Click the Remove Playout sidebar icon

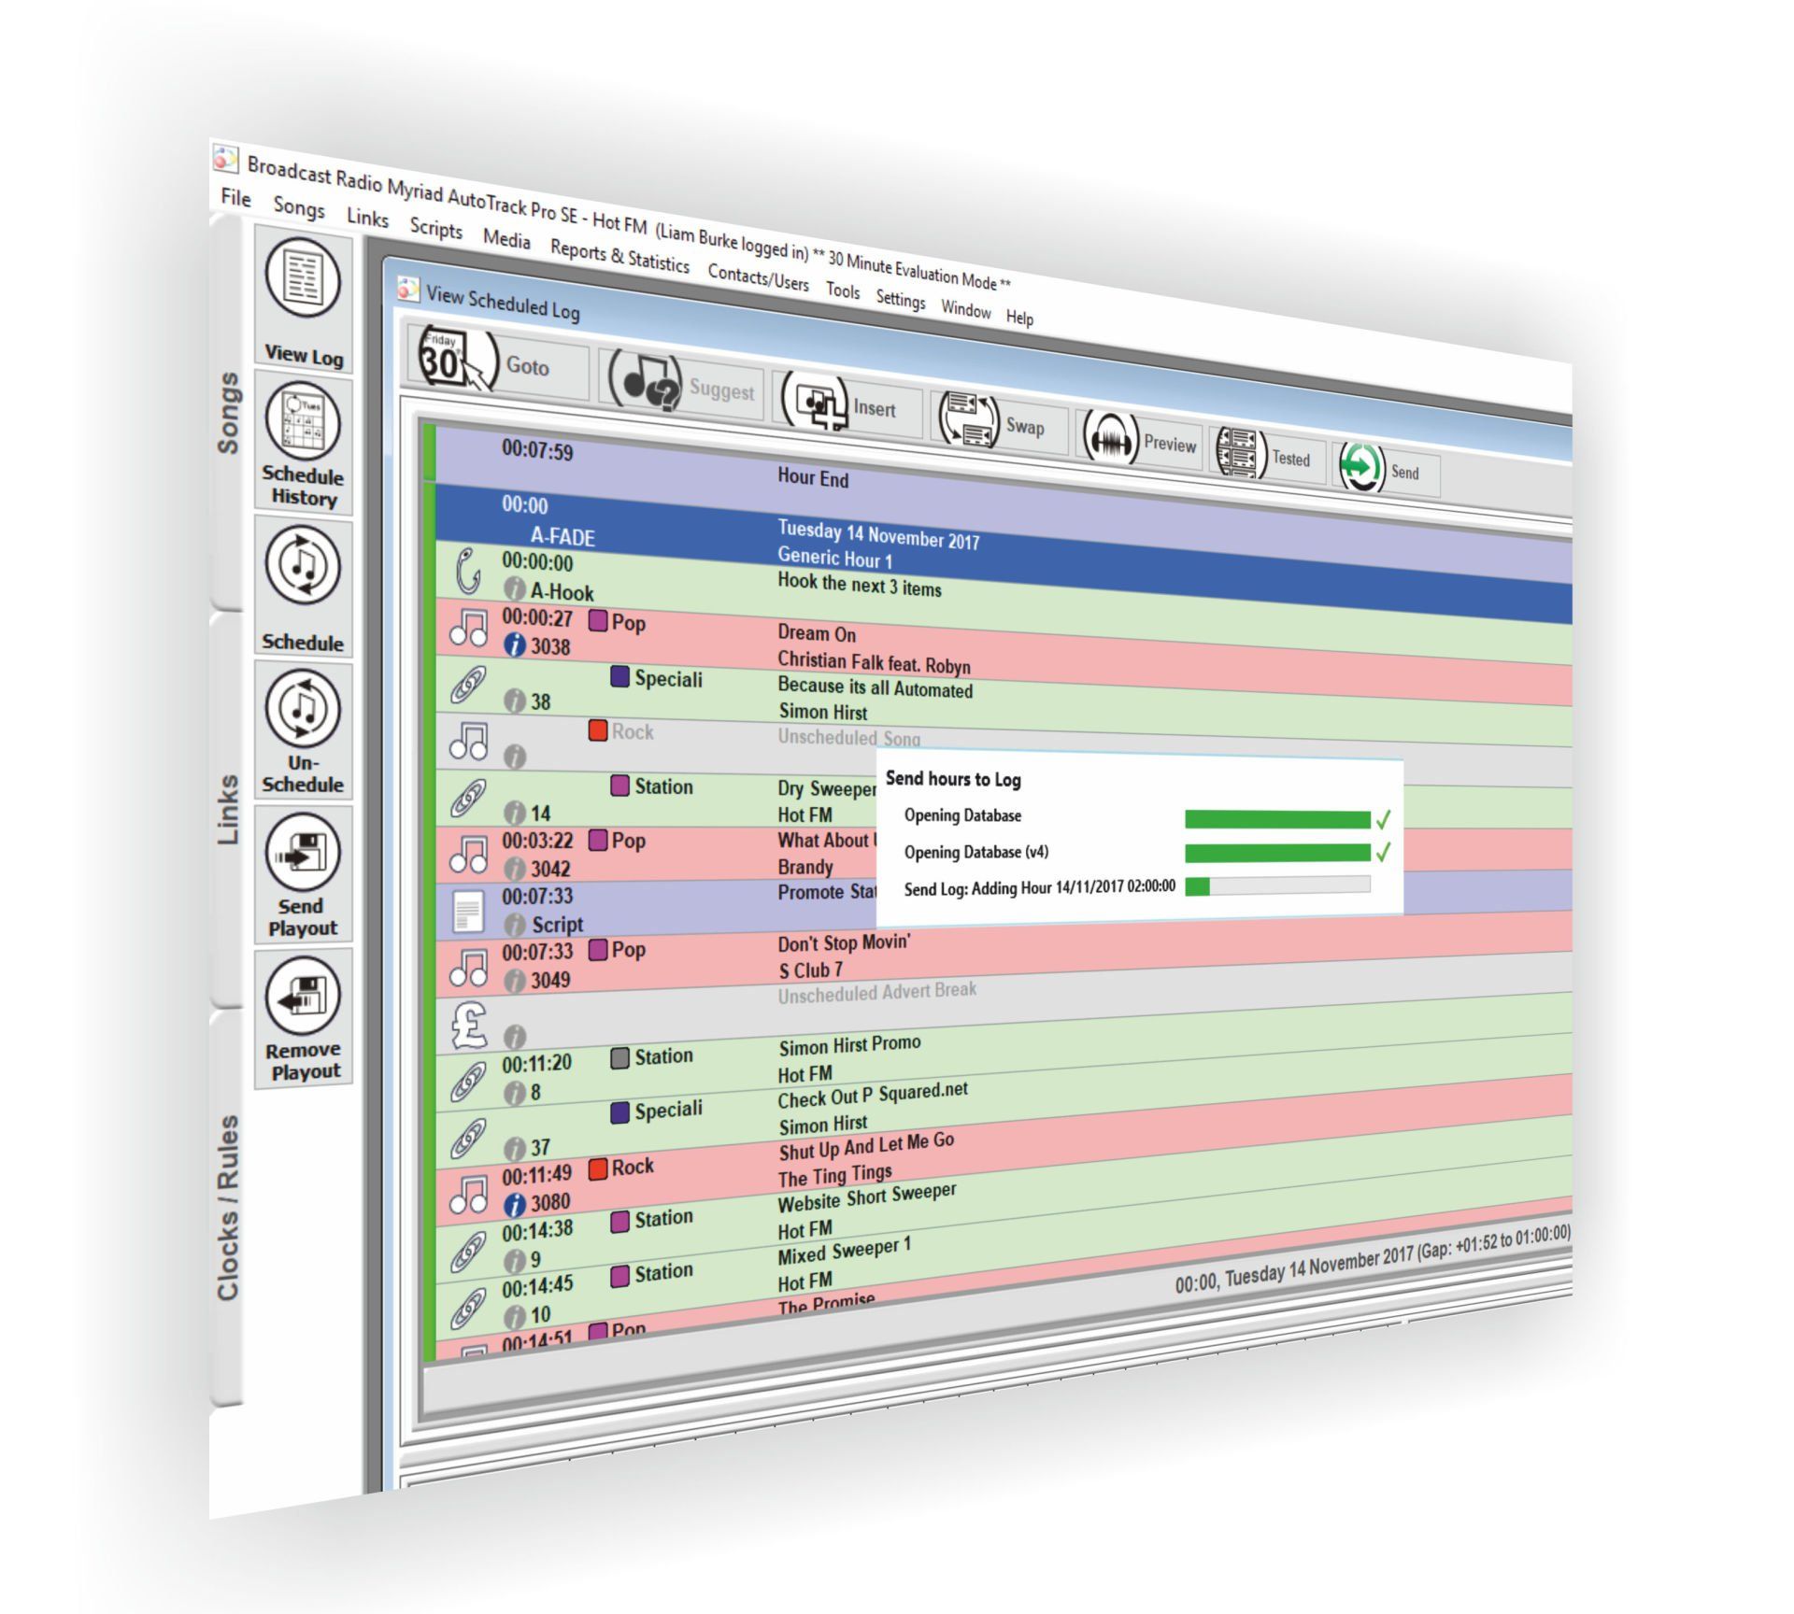[303, 1017]
